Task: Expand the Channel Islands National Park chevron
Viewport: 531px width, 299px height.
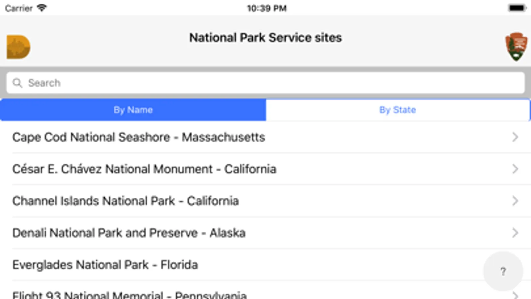Action: click(515, 201)
